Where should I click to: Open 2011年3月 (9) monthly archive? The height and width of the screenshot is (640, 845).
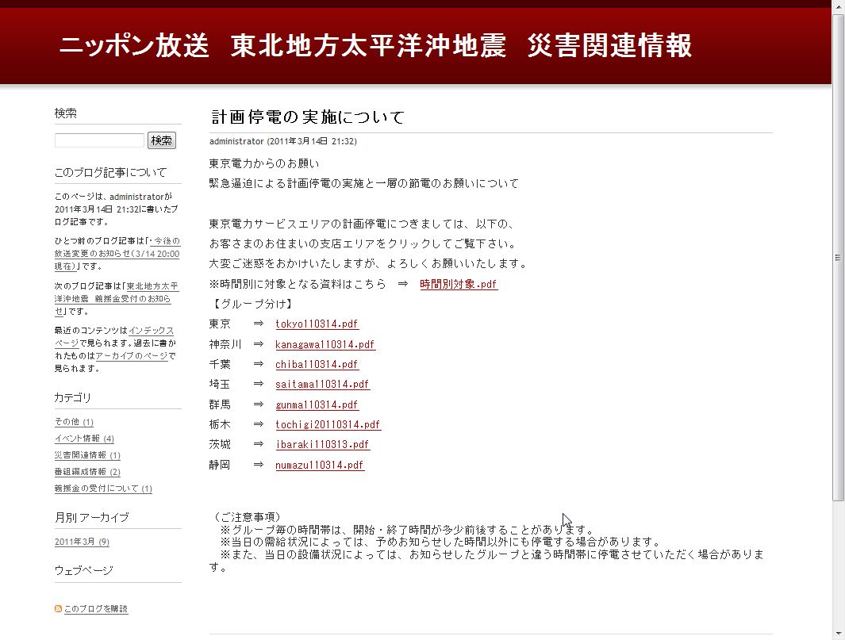[x=82, y=542]
